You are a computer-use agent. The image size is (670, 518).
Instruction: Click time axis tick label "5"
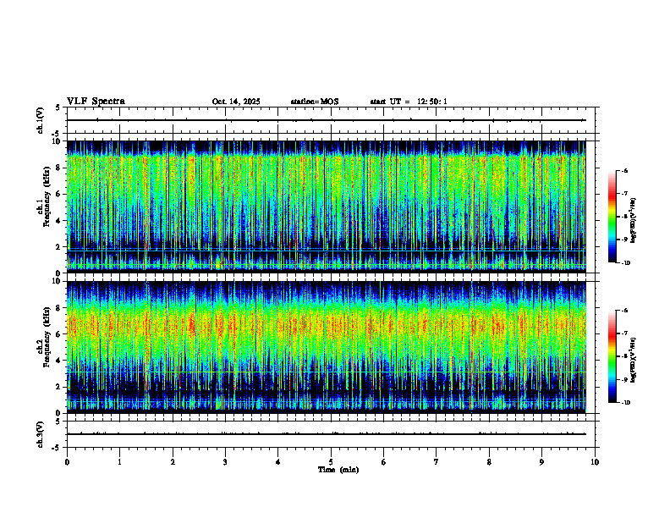(331, 462)
